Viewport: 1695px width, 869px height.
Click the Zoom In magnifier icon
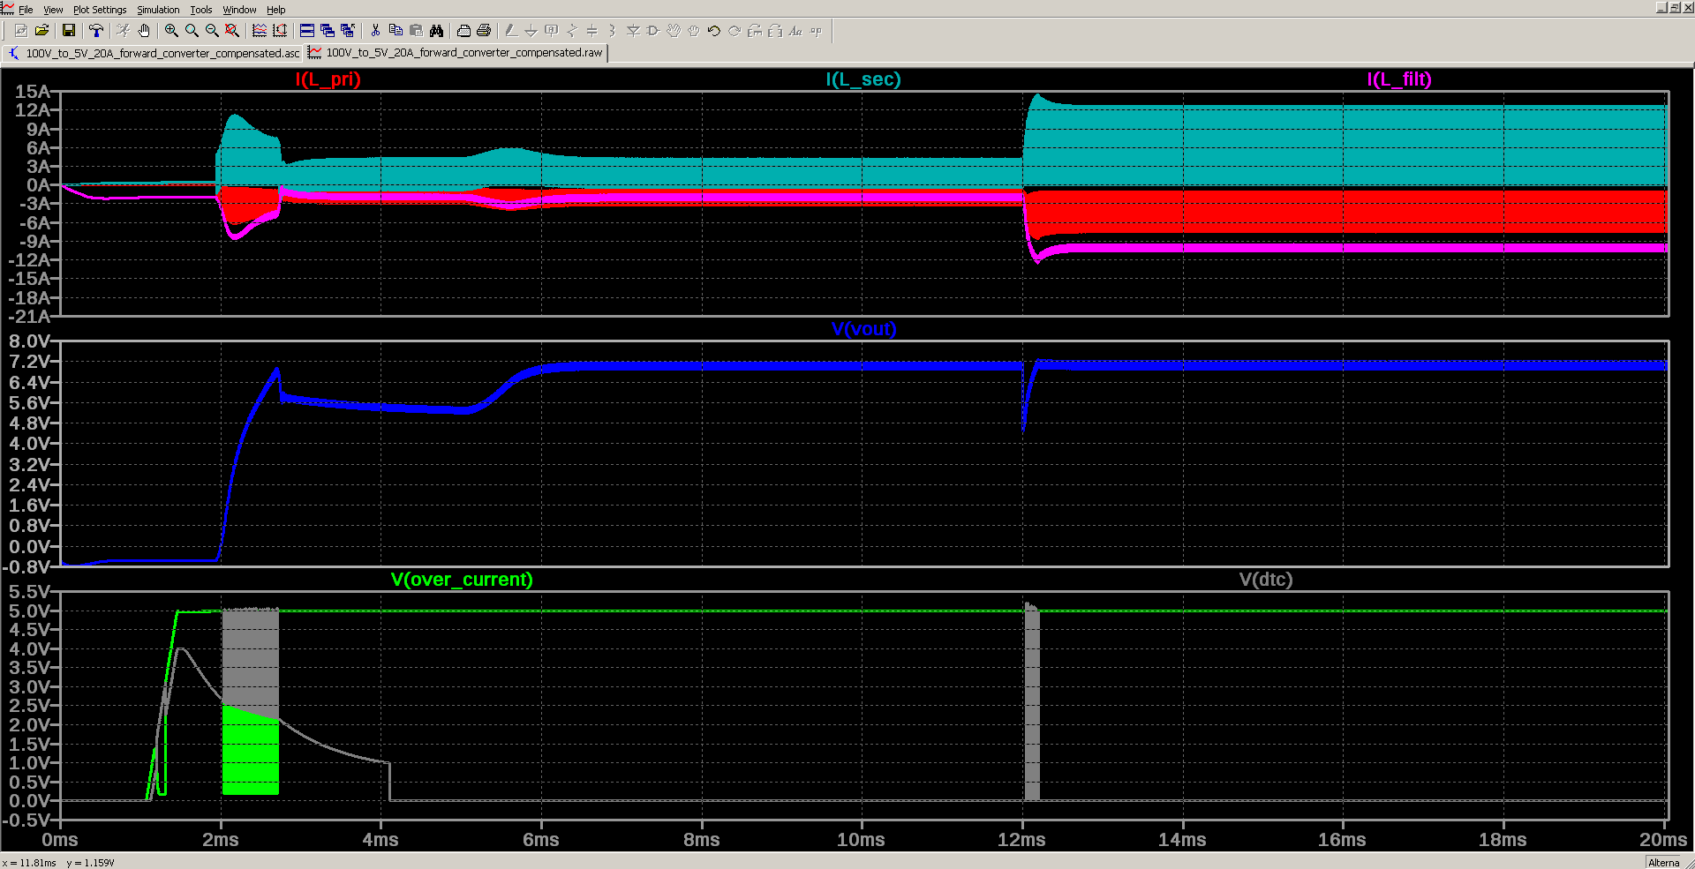(171, 31)
